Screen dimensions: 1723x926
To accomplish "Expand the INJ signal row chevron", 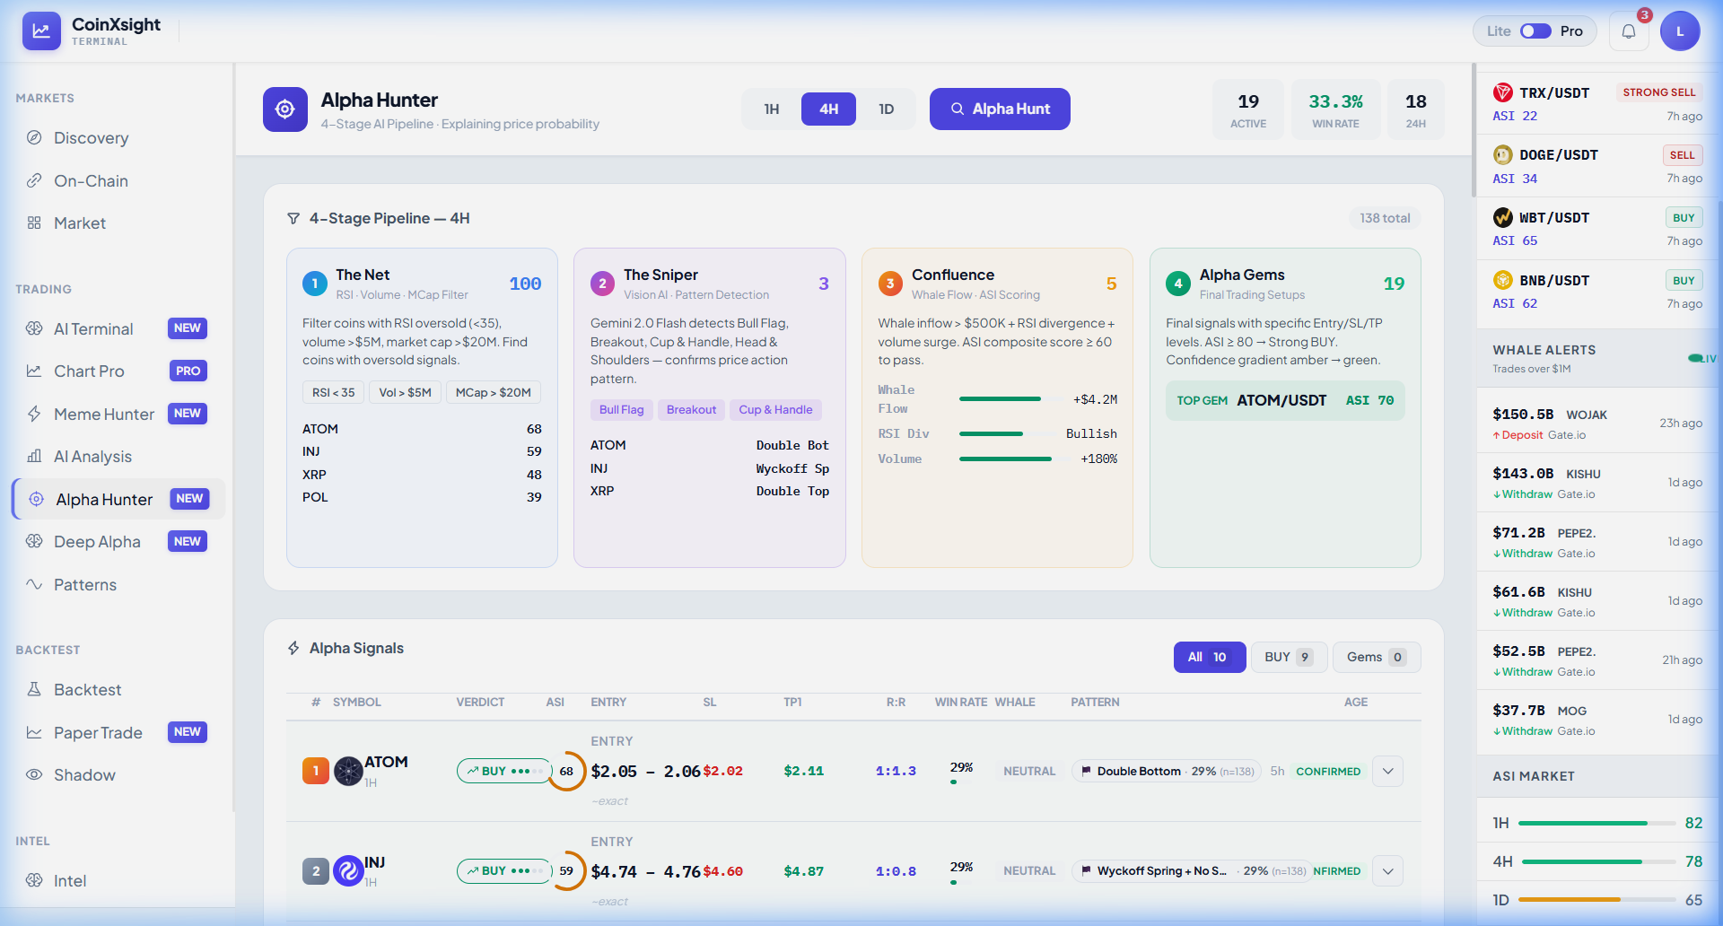I will click(x=1388, y=870).
